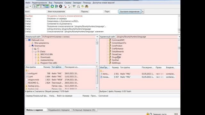Click into the Хост input field
205x115 pixels.
point(38,11)
